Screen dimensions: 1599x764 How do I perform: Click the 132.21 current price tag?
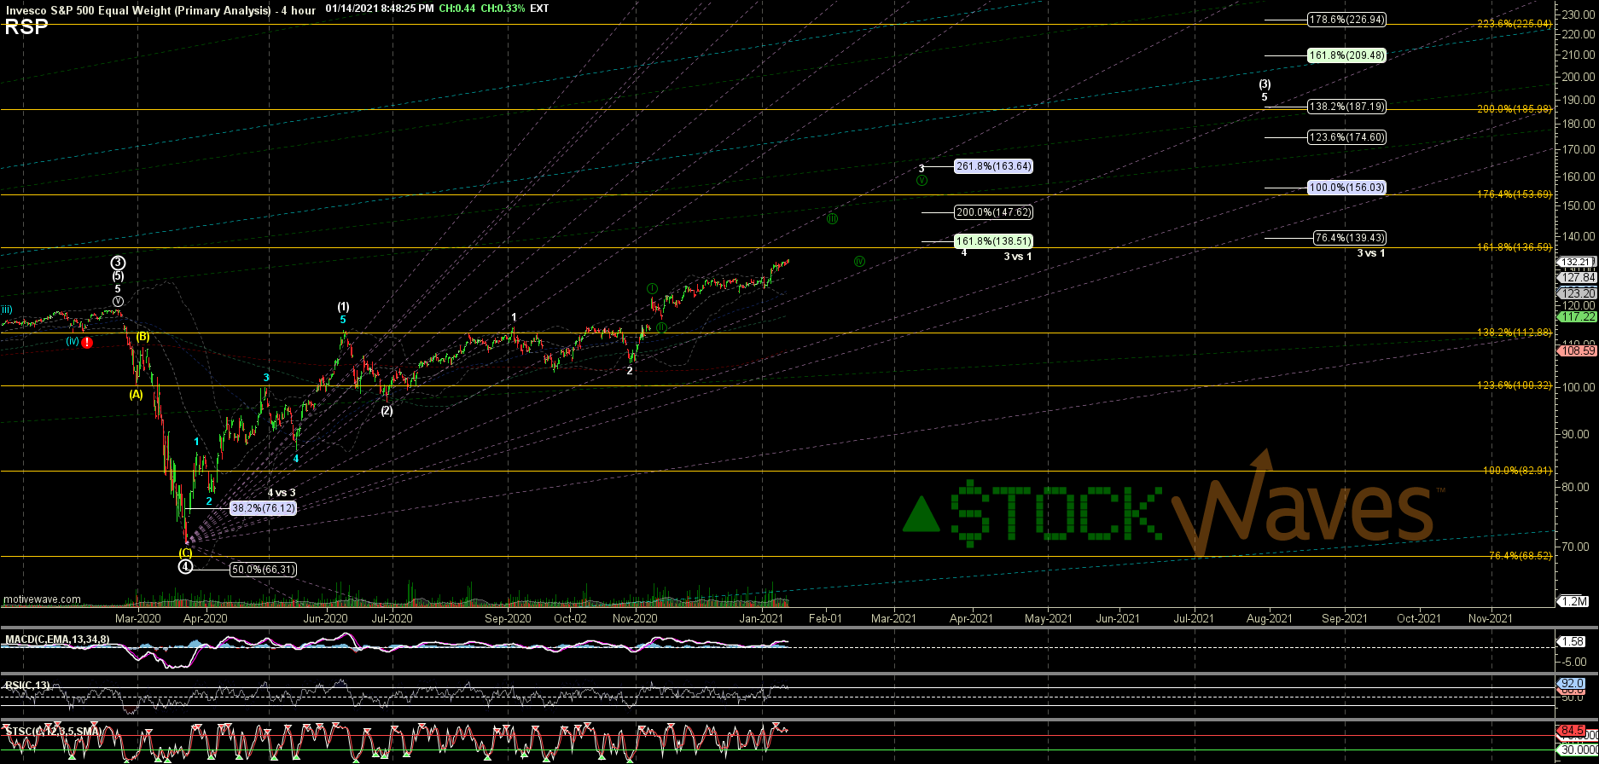[x=1576, y=263]
